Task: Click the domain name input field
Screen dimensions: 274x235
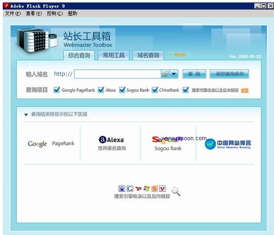Action: pos(118,74)
